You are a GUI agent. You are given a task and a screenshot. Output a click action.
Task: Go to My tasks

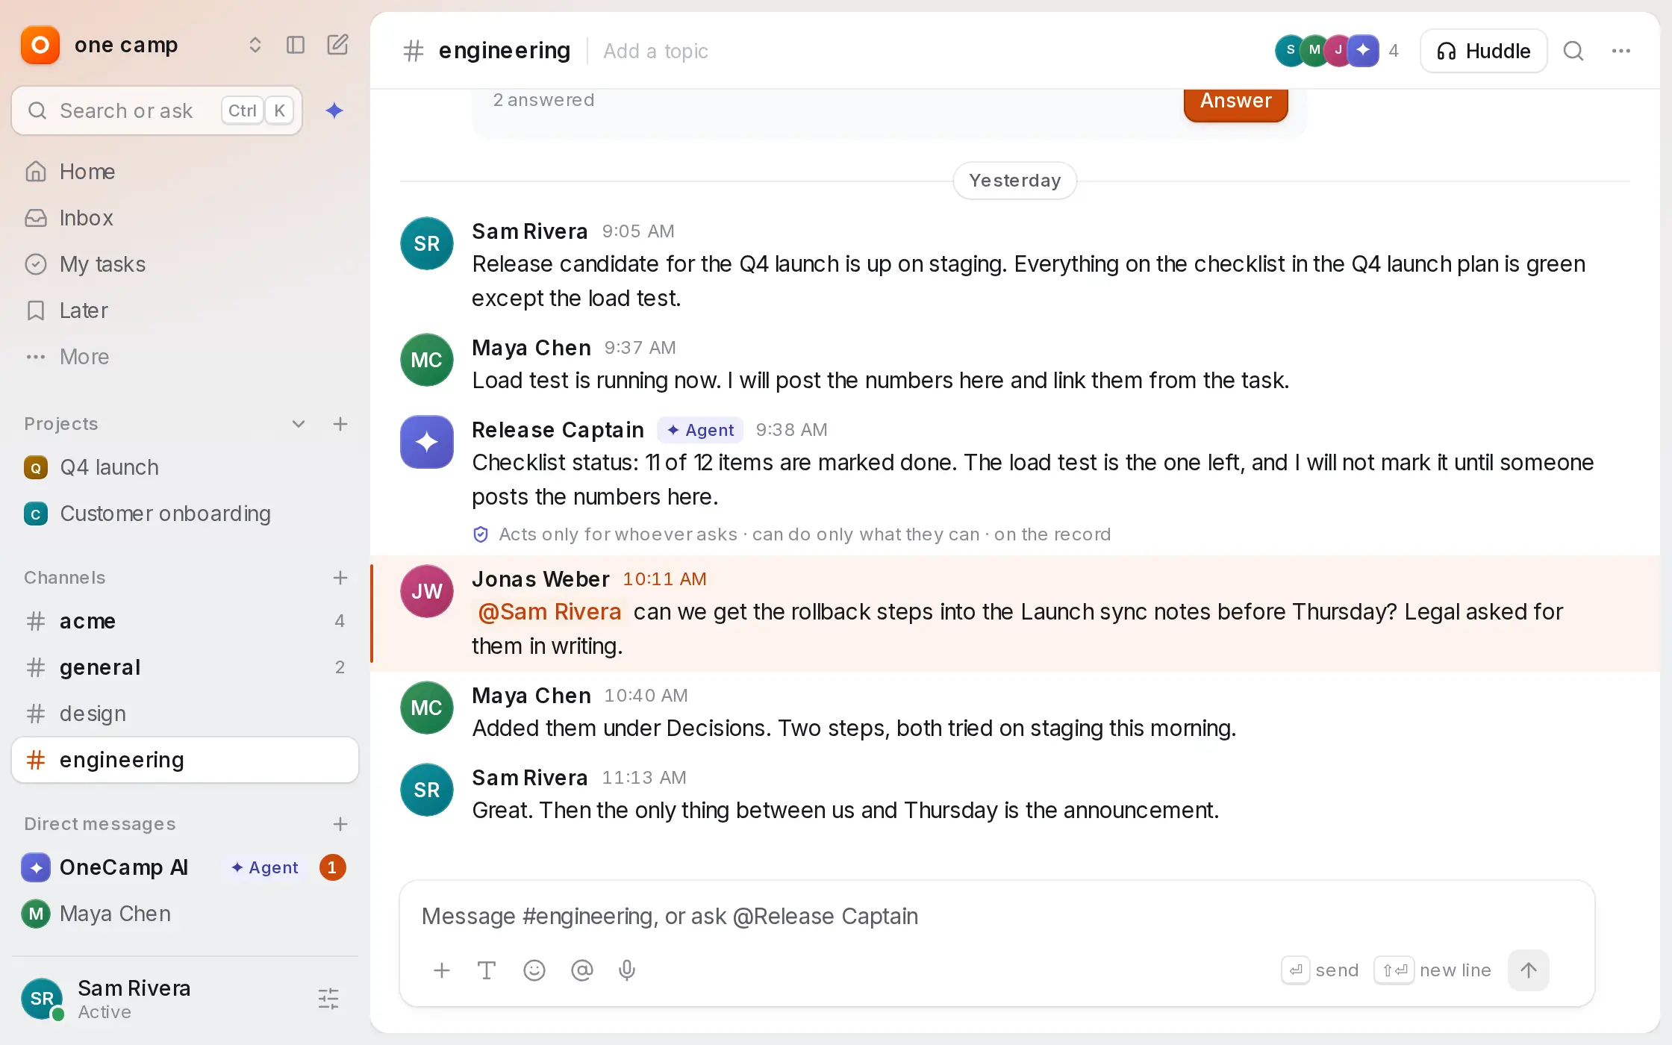click(185, 264)
